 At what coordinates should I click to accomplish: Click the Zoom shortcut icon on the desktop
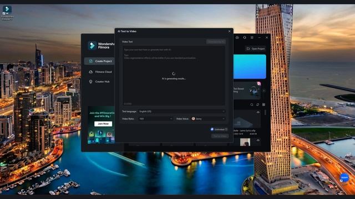click(344, 178)
